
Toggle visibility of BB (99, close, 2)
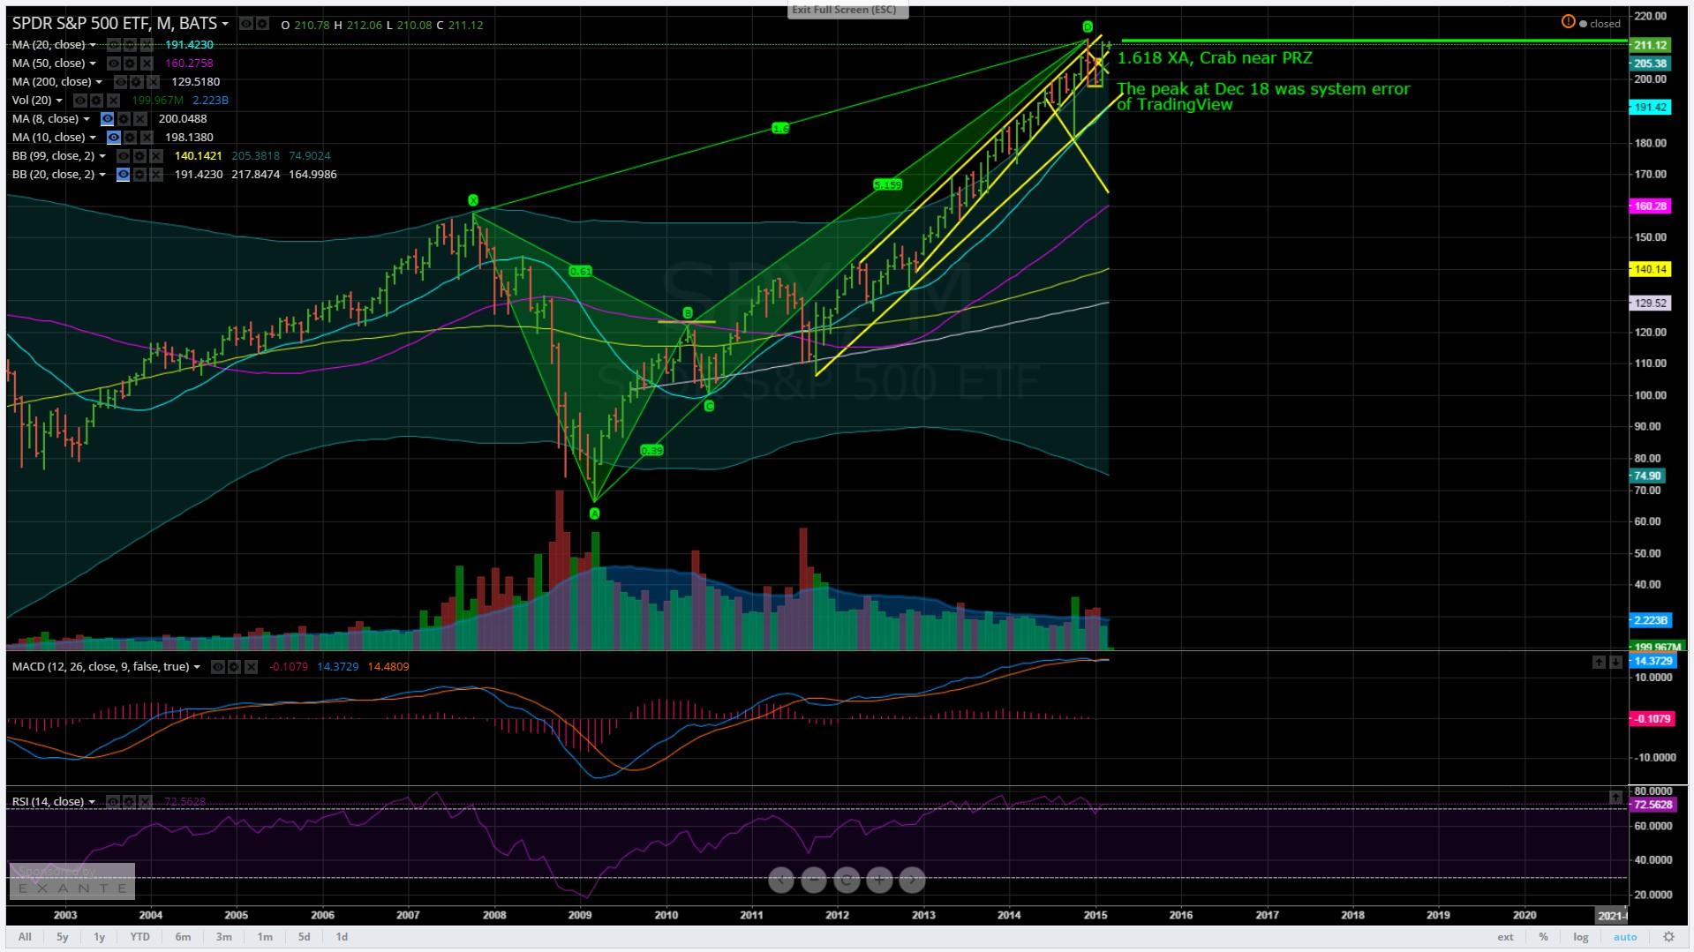(123, 155)
